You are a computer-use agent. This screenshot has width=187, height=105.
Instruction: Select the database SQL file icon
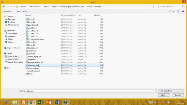(27, 54)
